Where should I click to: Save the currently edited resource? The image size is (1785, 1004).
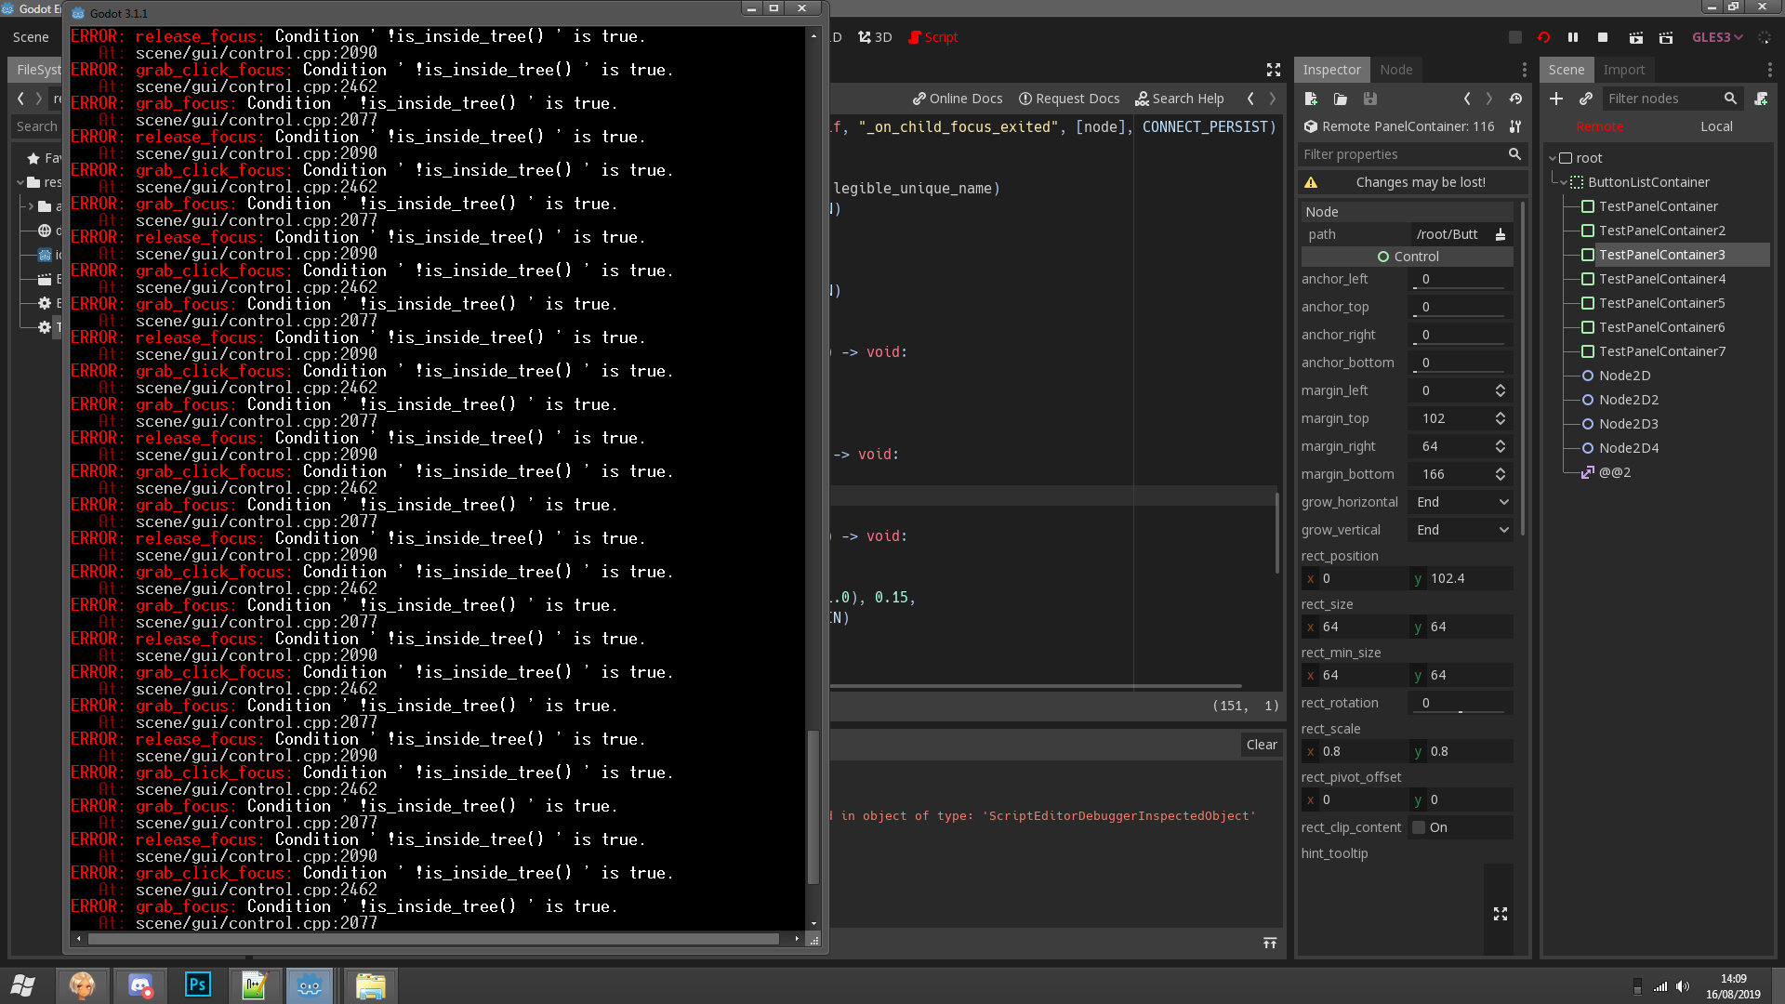[x=1370, y=99]
